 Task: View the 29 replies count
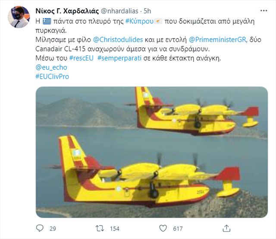[53, 229]
